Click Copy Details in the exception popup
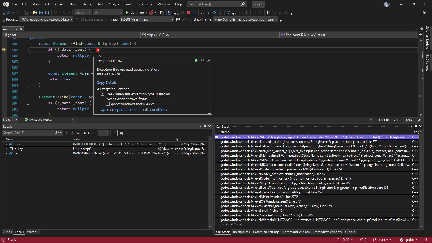The width and height of the screenshot is (432, 243). point(106,82)
